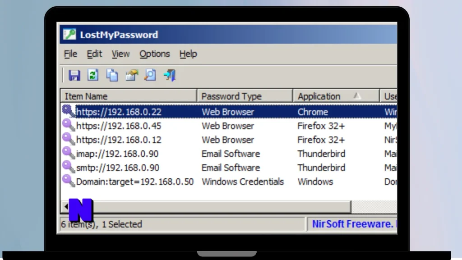Click the Copy Selected Items toolbar icon
This screenshot has height=260, width=462.
pyautogui.click(x=112, y=75)
